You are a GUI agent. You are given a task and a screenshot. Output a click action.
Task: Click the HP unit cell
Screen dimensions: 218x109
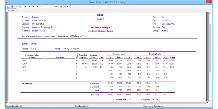coord(101,67)
